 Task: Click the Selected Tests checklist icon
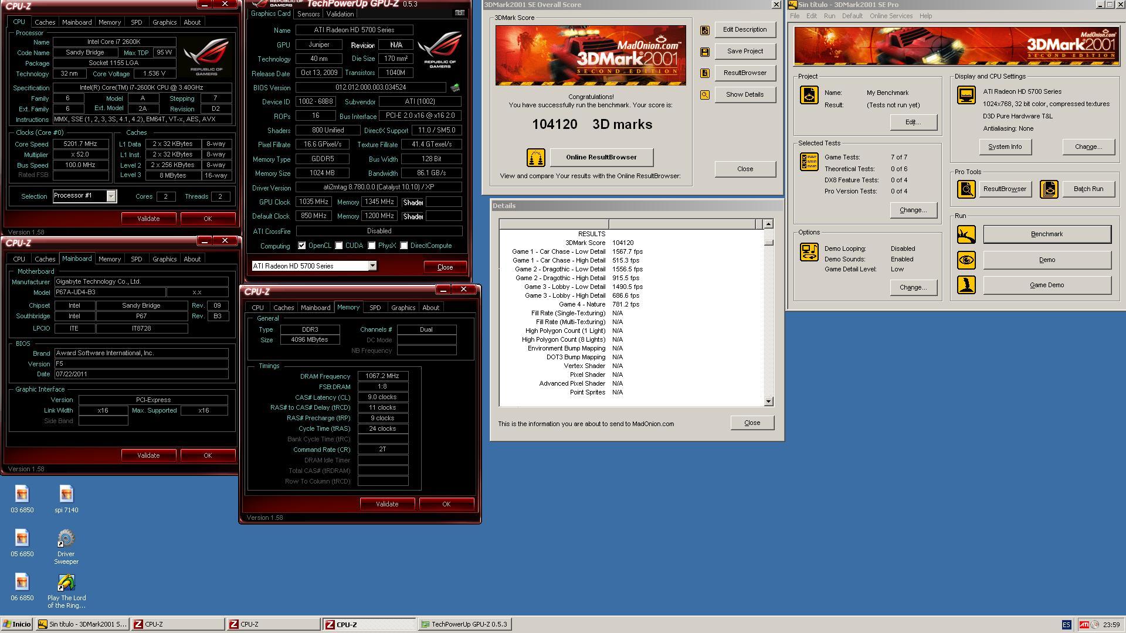click(x=809, y=162)
